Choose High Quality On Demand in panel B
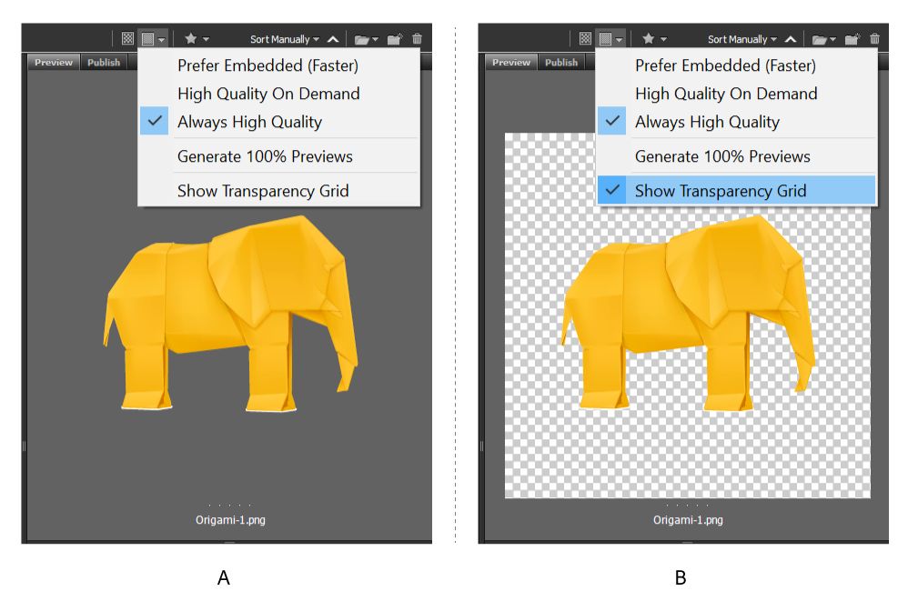 click(737, 93)
